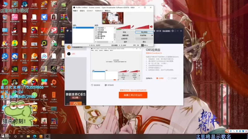Toggle monitor capture source checkbox
The height and width of the screenshot is (139, 248).
96,36
